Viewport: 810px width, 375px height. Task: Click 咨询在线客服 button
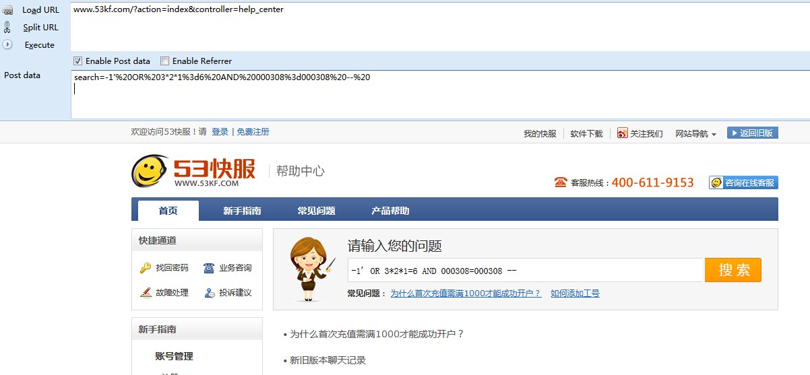coord(743,182)
